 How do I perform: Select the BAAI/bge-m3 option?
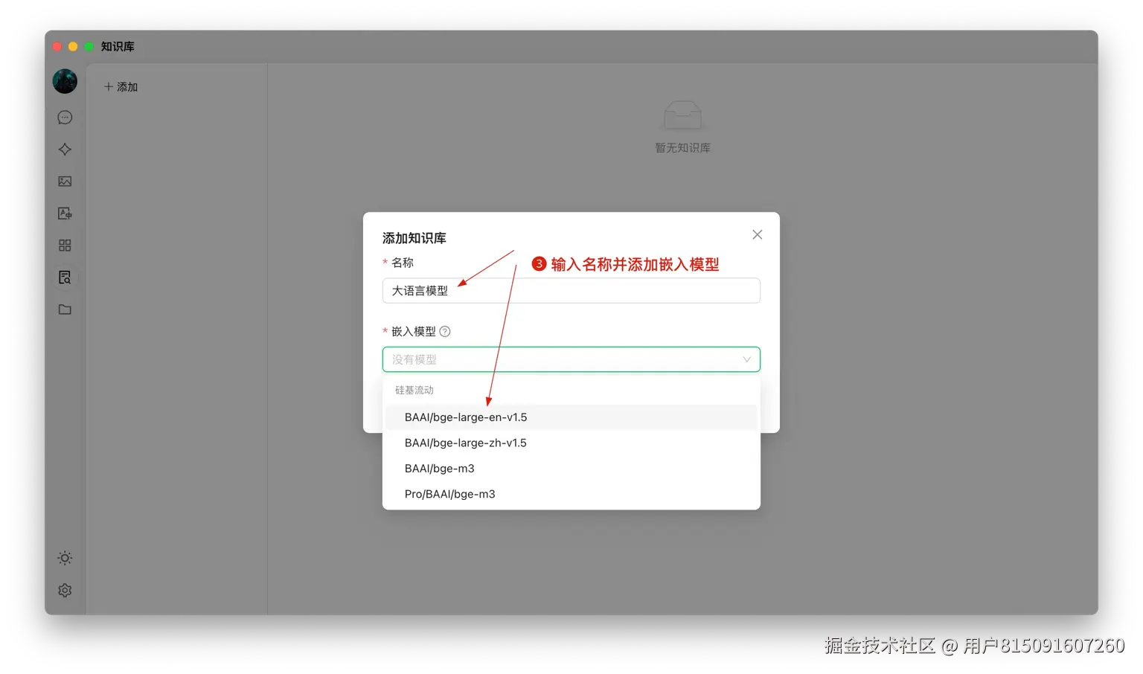click(439, 468)
